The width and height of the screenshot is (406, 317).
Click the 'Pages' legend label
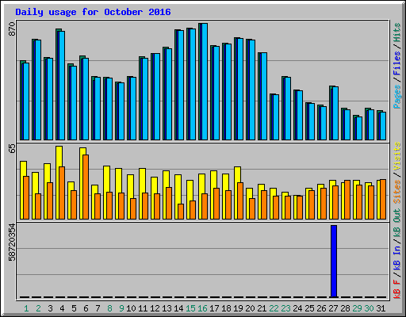pos(396,97)
